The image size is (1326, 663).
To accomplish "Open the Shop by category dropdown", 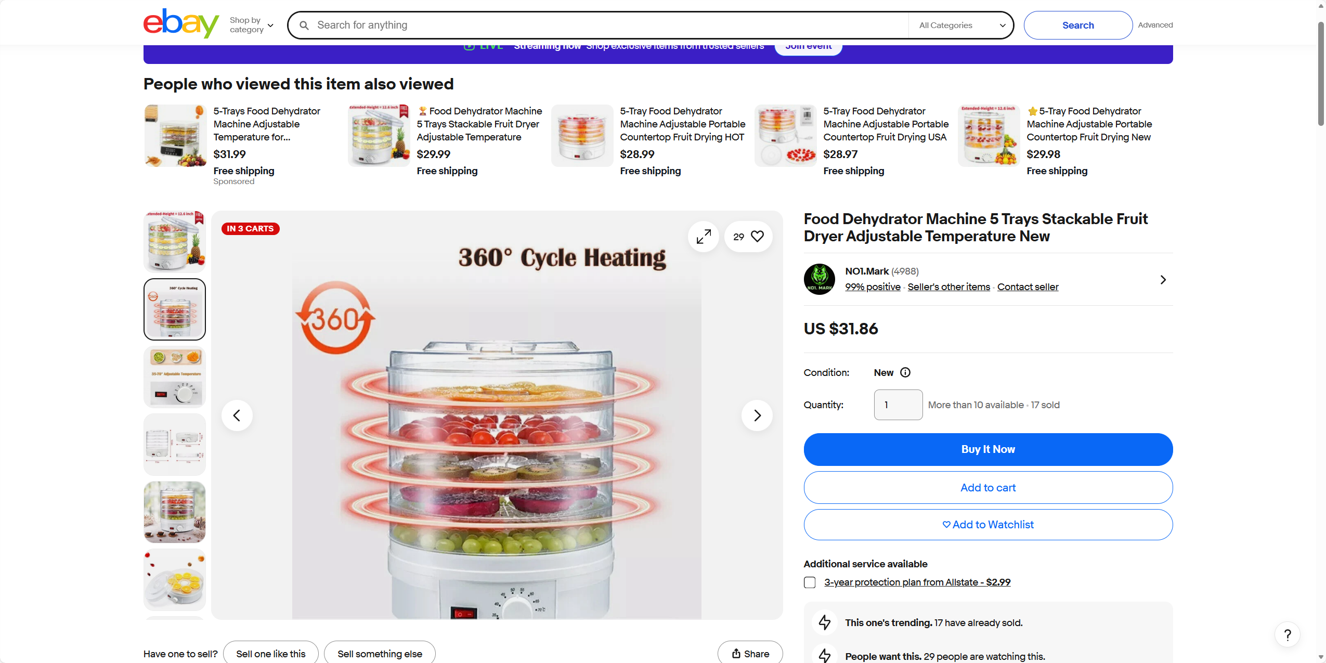I will click(x=251, y=25).
